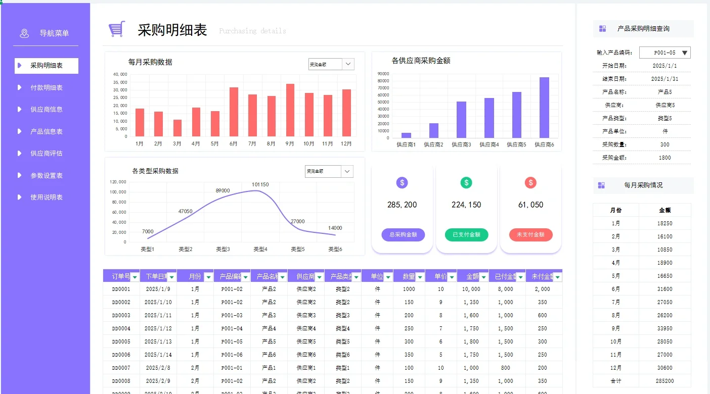The width and height of the screenshot is (710, 394).
Task: Click the 合计 total cell in 每月采购情况
Action: [x=616, y=380]
